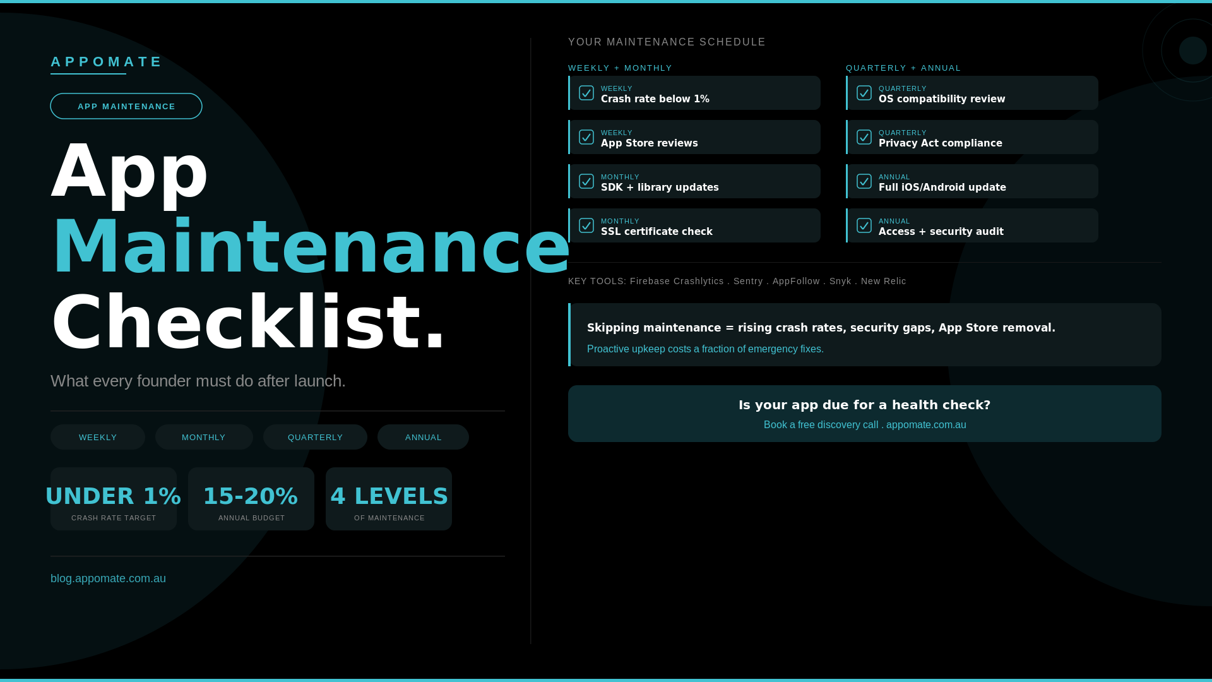The image size is (1212, 682).
Task: Click the 'Privacy Act compliance' text
Action: click(x=941, y=143)
